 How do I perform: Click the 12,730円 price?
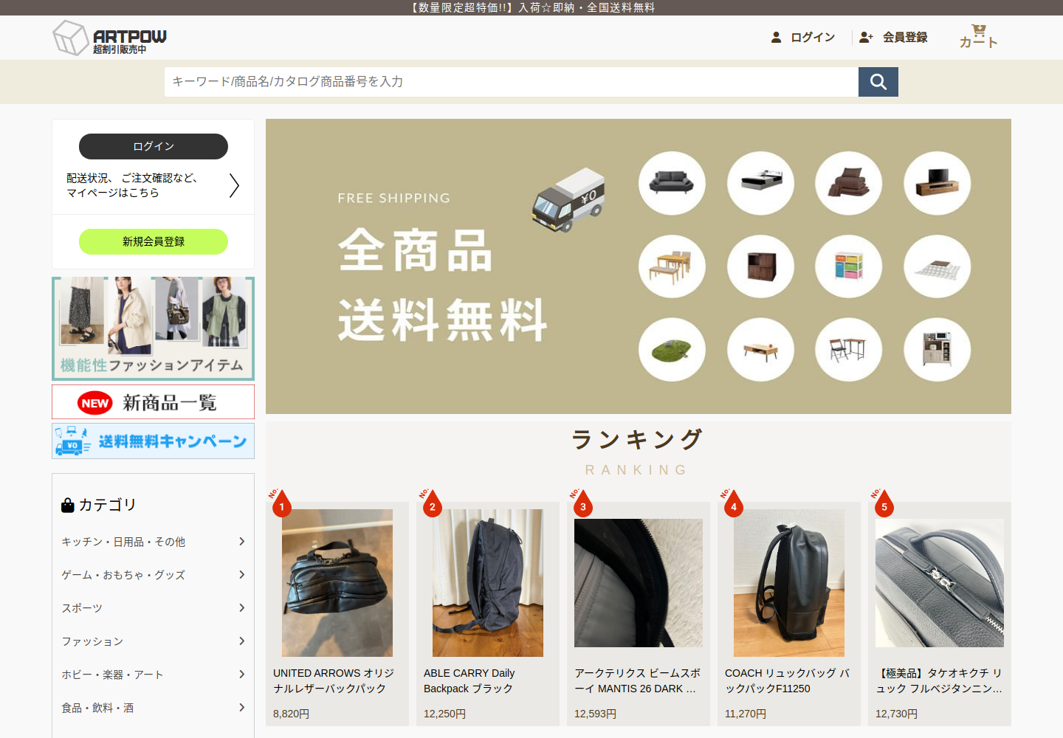896,714
